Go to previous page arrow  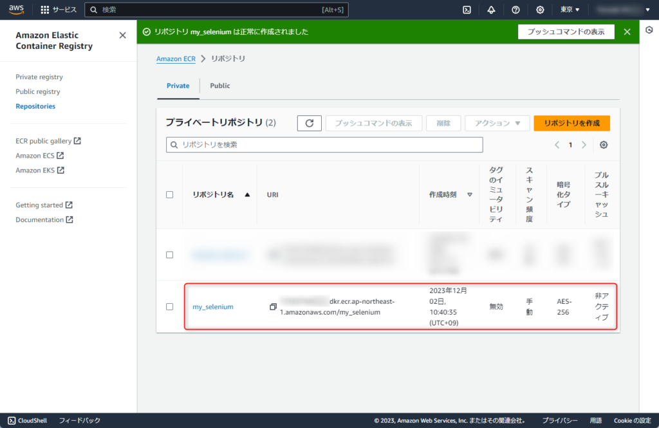point(557,145)
